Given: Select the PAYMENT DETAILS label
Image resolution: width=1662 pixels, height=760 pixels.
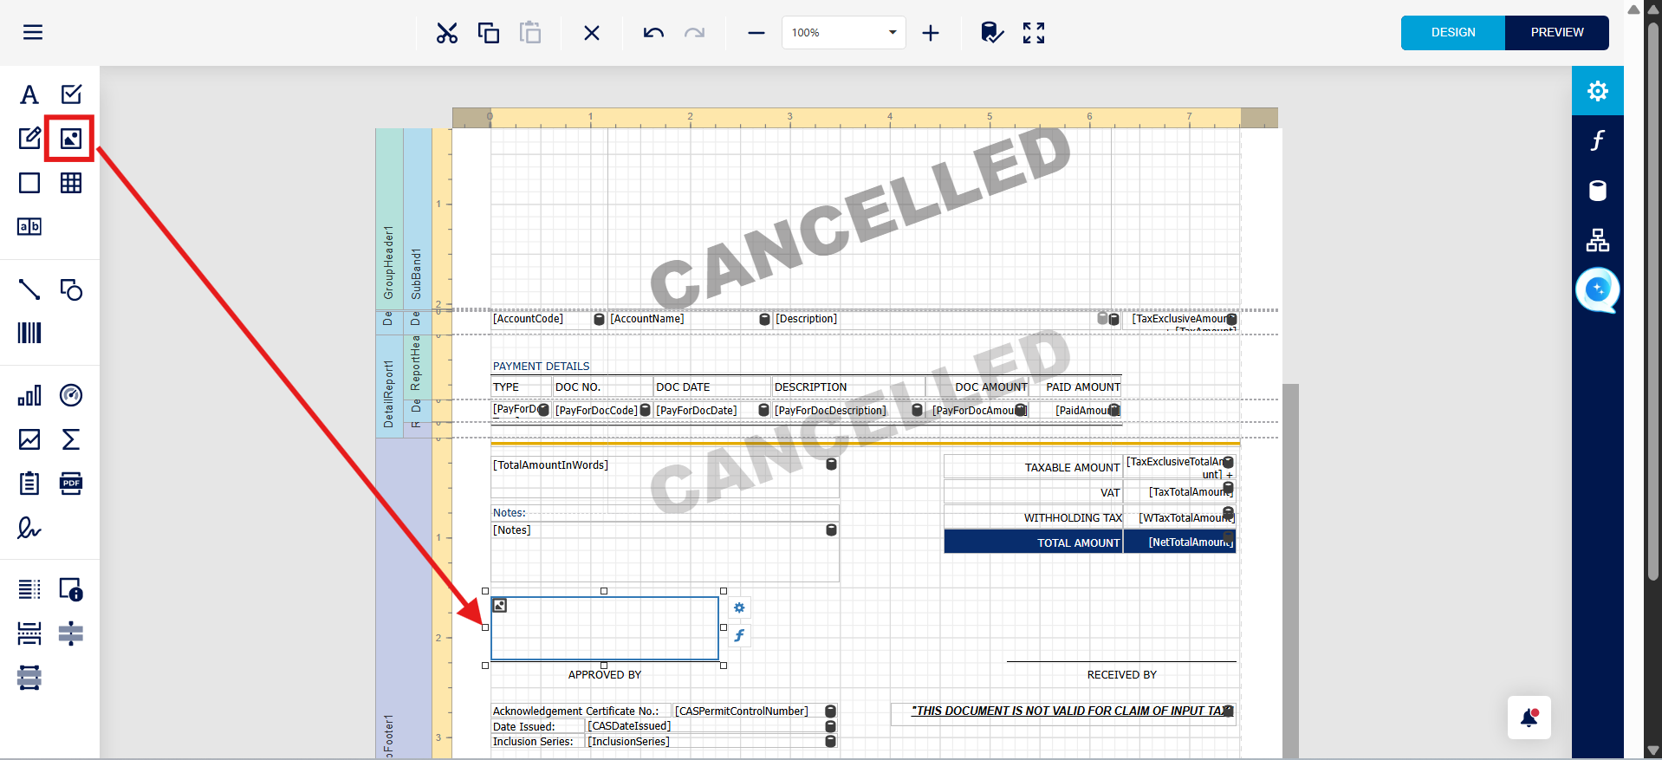Looking at the screenshot, I should pyautogui.click(x=542, y=367).
